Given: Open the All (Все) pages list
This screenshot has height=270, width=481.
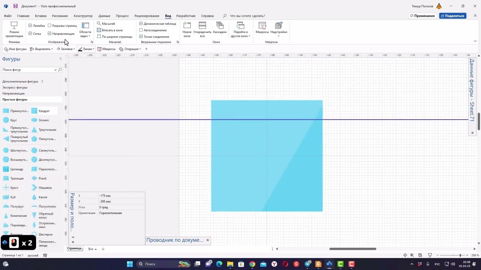Looking at the screenshot, I should (x=92, y=249).
